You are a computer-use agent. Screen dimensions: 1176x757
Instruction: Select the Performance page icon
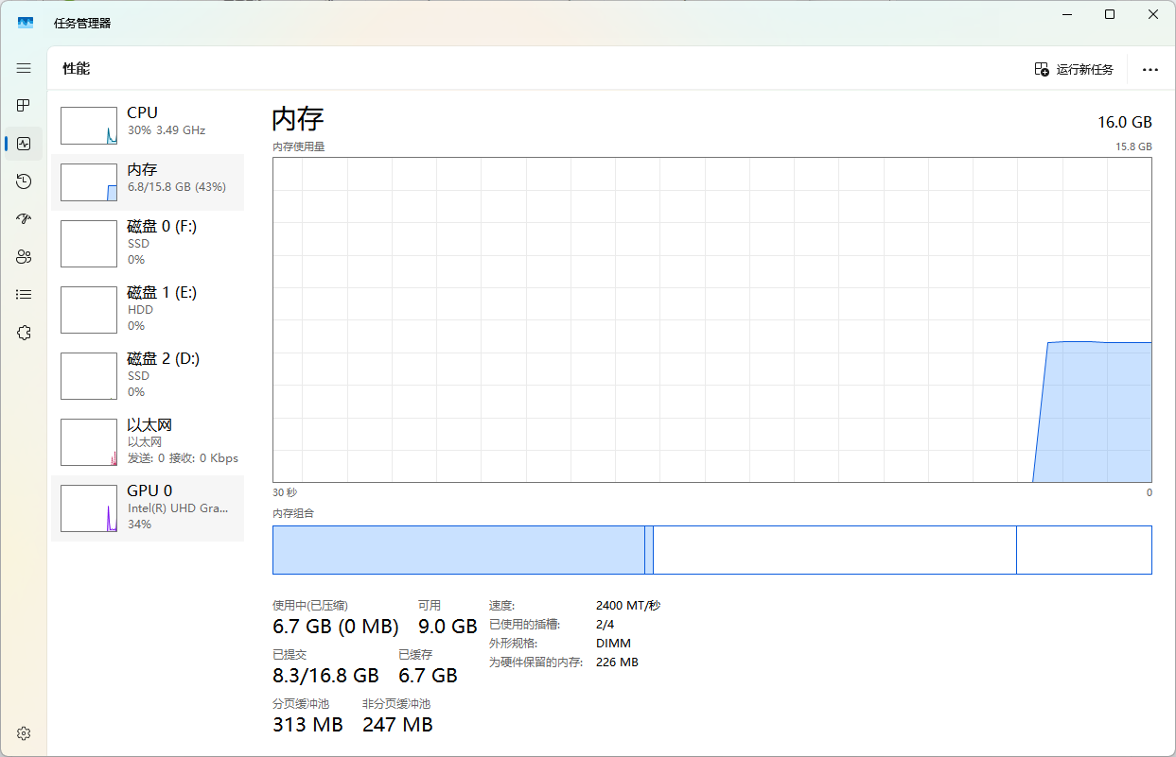tap(24, 144)
